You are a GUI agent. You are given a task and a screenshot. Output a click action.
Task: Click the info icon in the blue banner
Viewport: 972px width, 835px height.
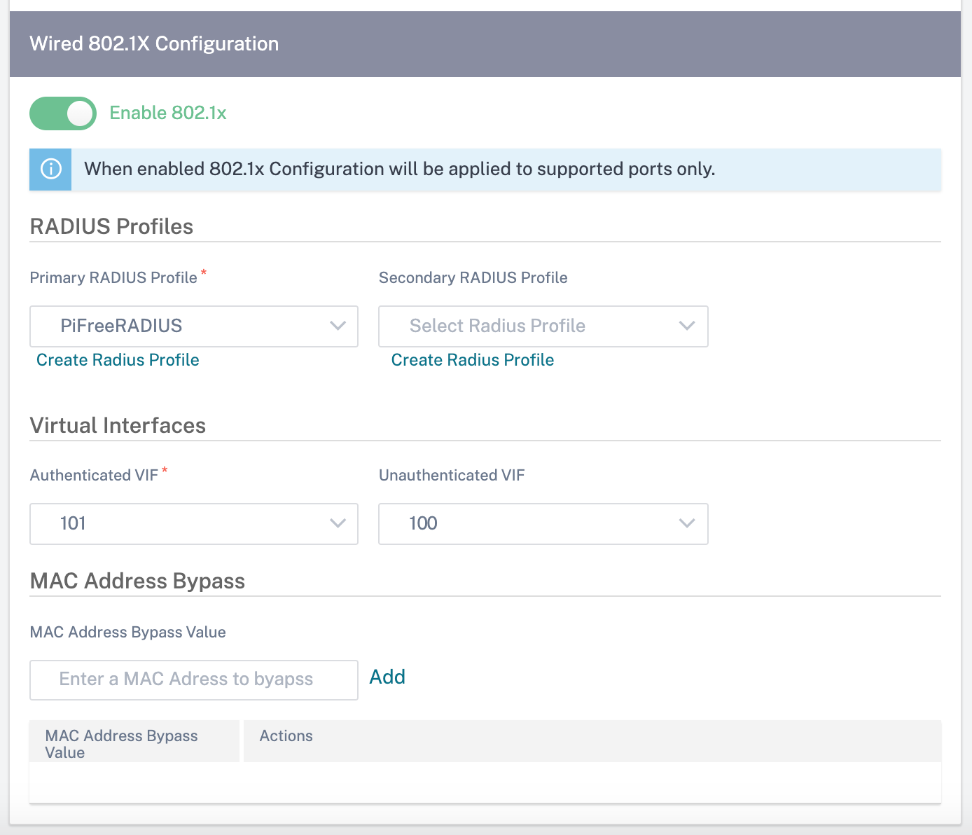click(51, 169)
